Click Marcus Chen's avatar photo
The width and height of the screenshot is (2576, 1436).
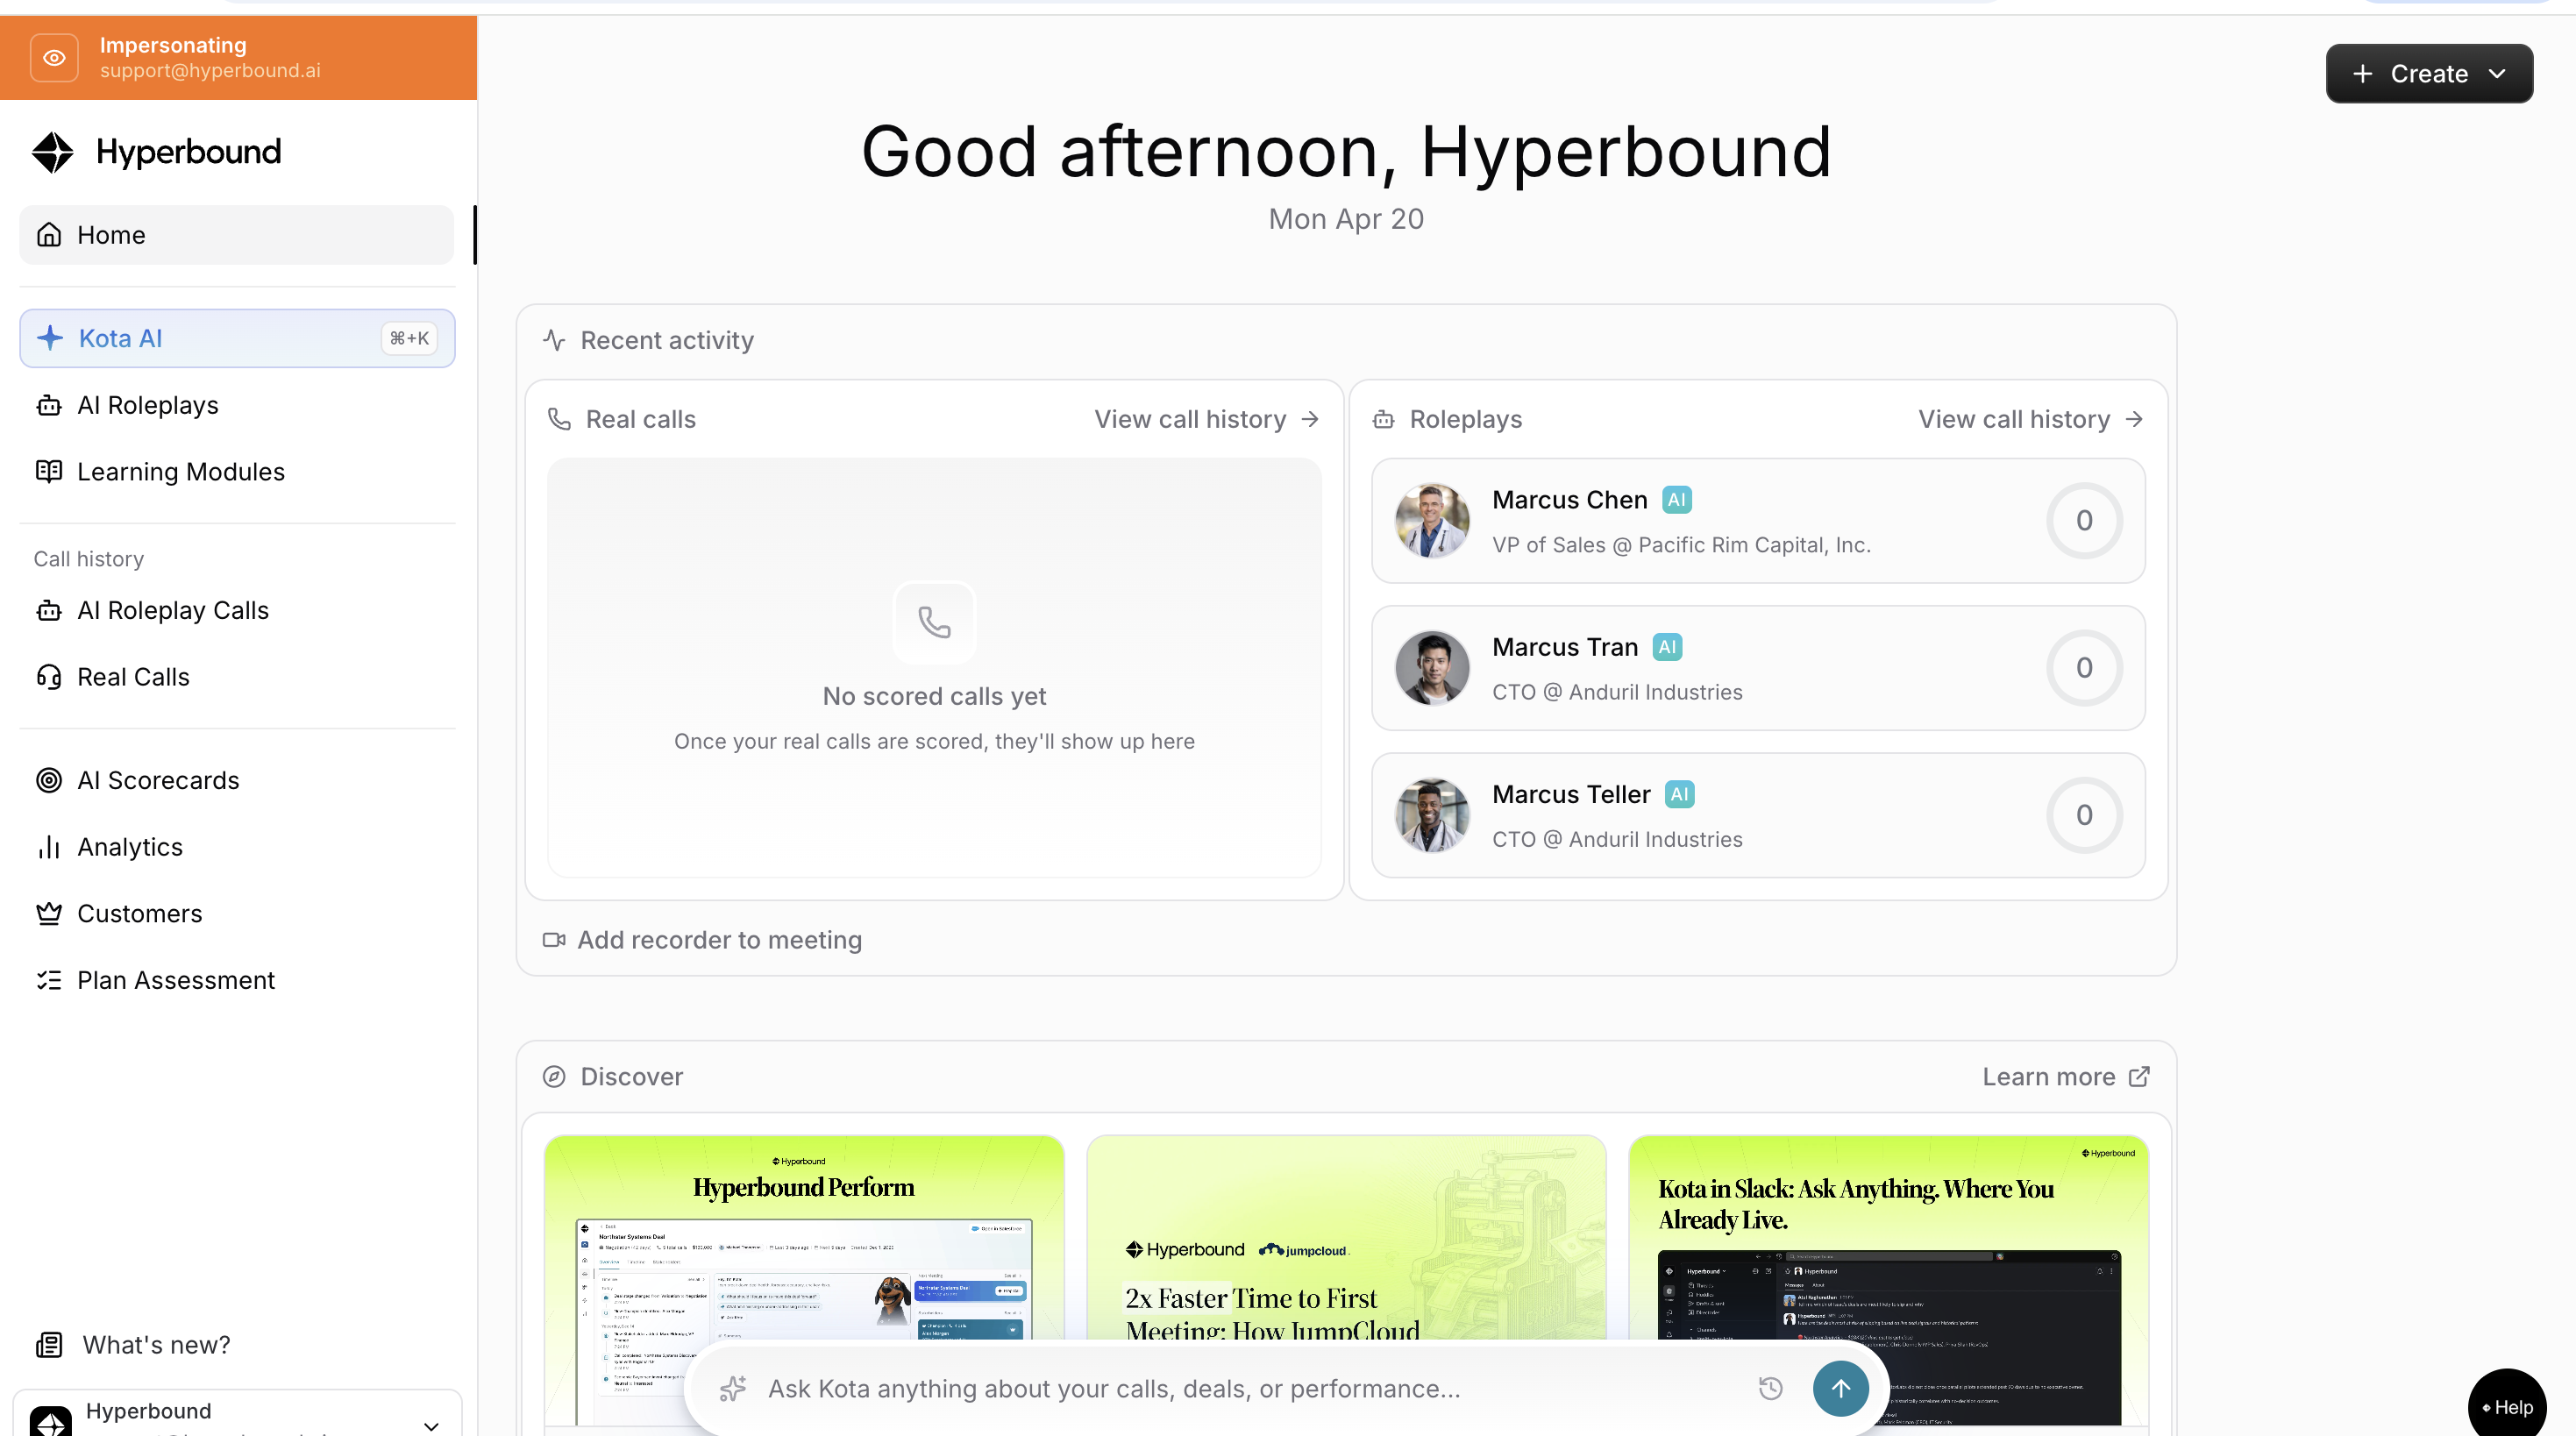(x=1432, y=521)
